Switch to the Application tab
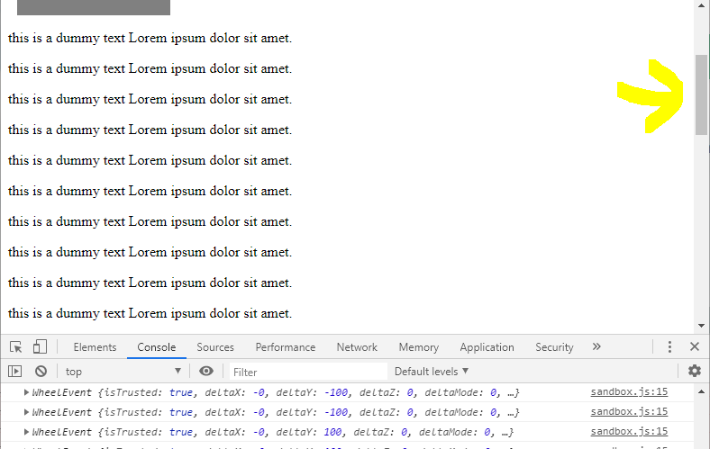This screenshot has width=710, height=449. tap(487, 347)
